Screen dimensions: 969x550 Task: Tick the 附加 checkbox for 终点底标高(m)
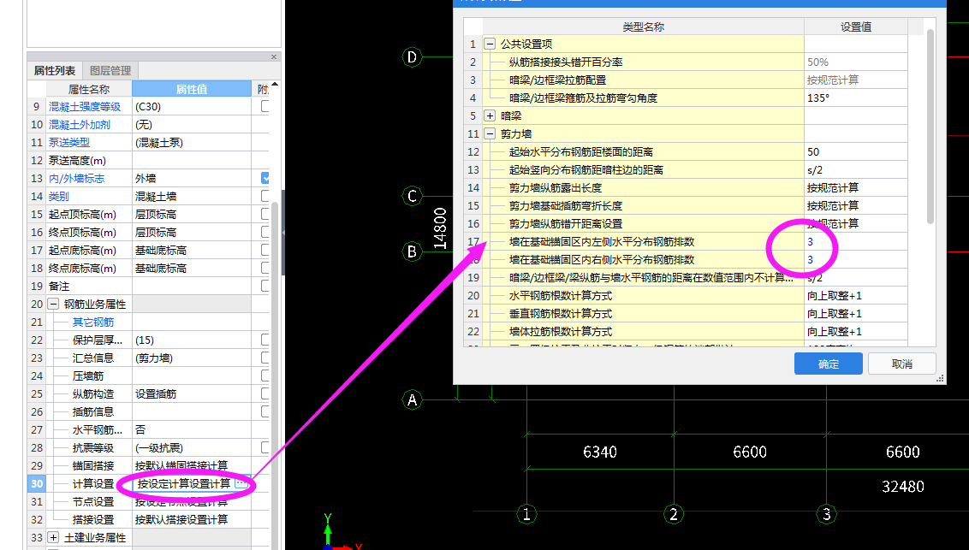pos(265,268)
